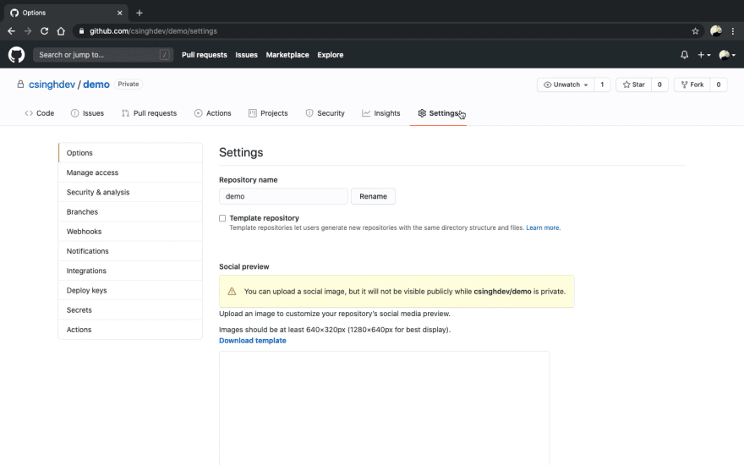Click the watchers count 1
Viewport: 744px width, 465px height.
(602, 85)
